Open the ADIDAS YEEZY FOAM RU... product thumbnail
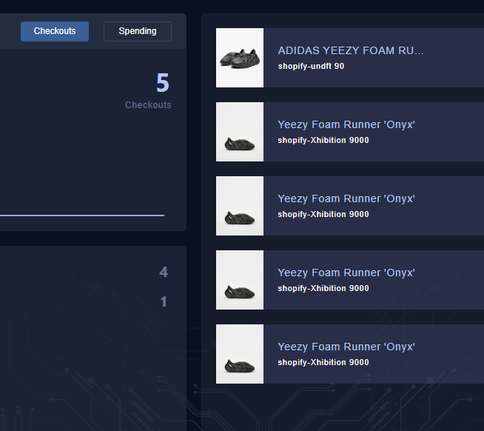This screenshot has width=484, height=431. (240, 58)
